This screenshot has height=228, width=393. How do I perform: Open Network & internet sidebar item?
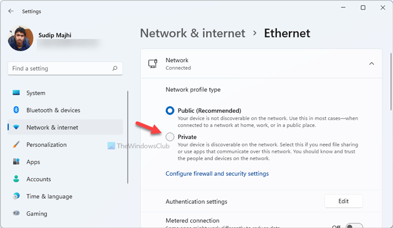coord(52,127)
